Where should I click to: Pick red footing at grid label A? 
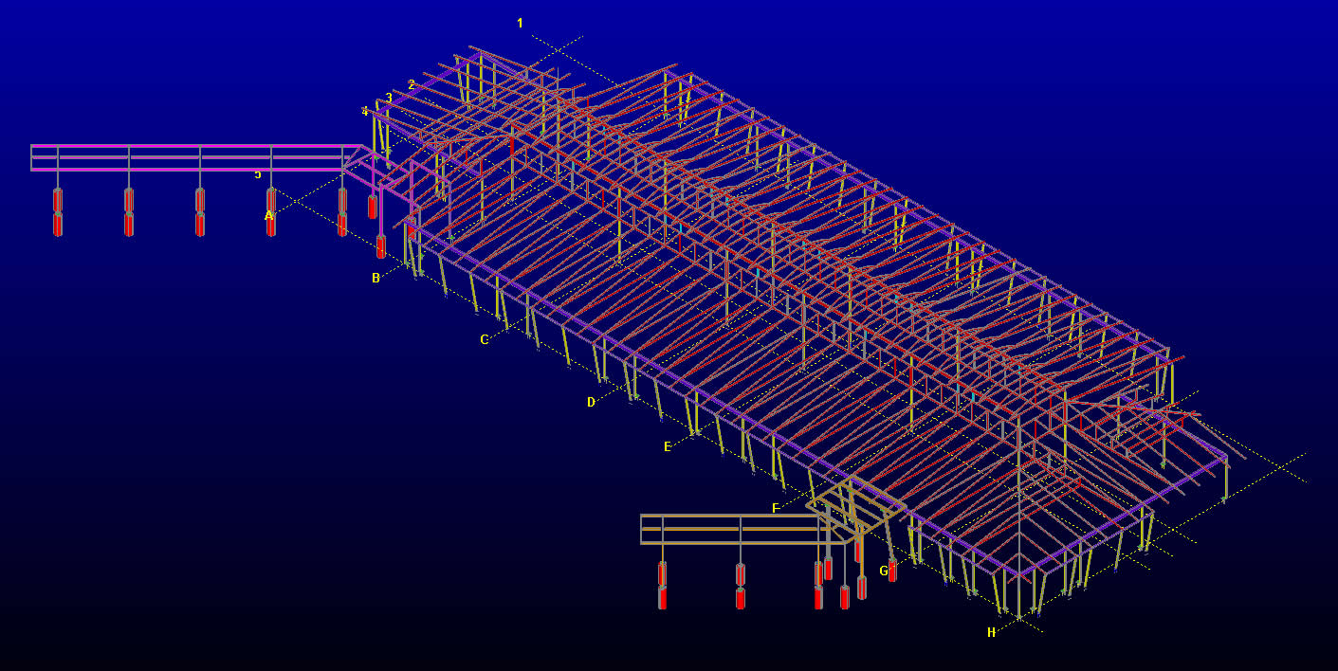click(x=271, y=224)
